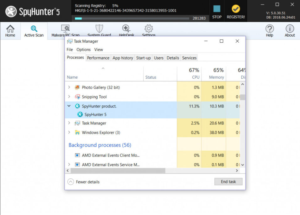300x215 pixels.
Task: Open the SpyHunter Home icon
Action: [x=10, y=29]
